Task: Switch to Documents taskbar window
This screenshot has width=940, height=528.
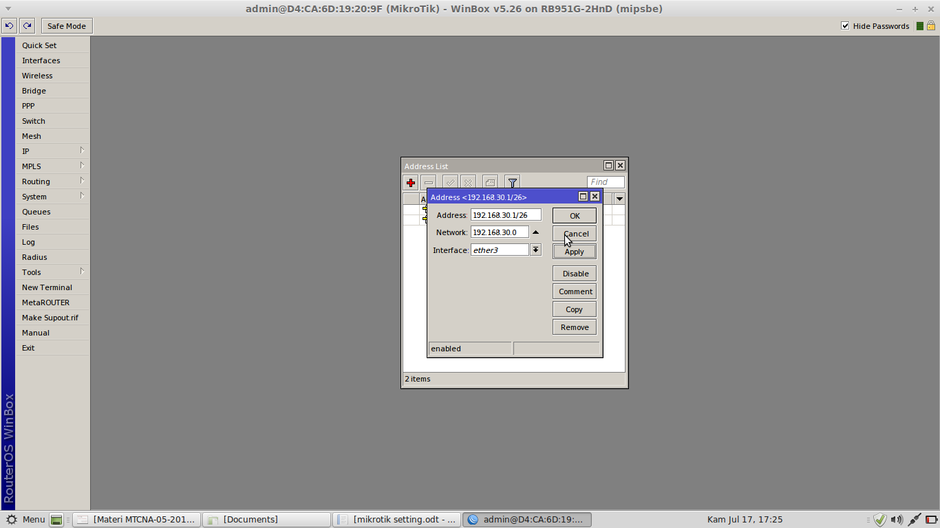Action: [267, 520]
